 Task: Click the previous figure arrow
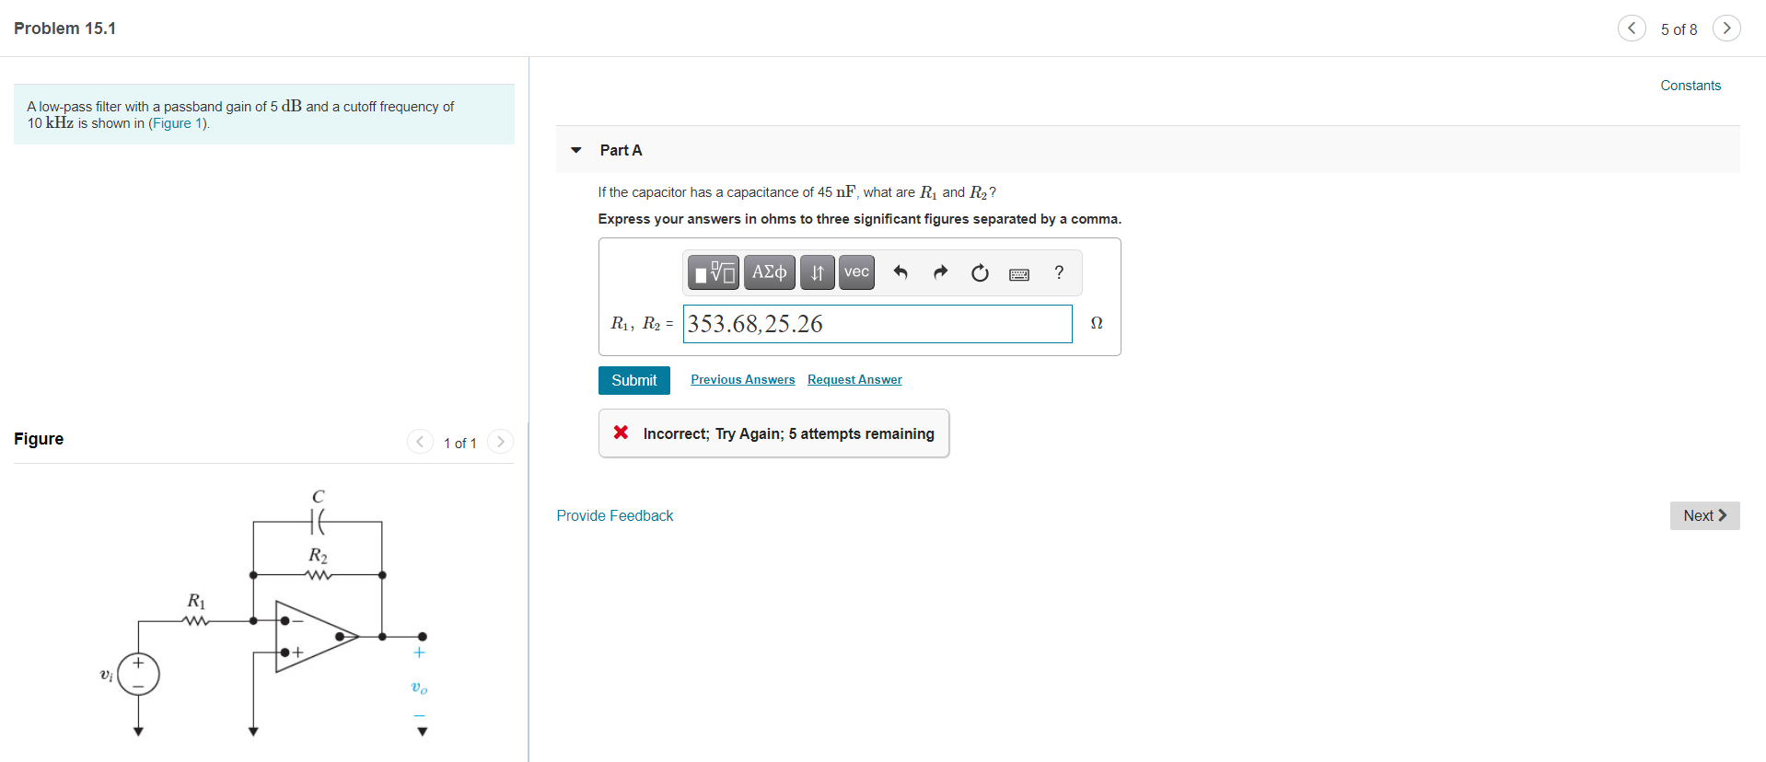420,442
